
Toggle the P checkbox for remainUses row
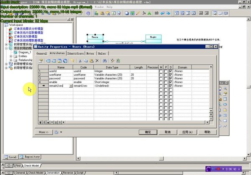click(x=166, y=86)
